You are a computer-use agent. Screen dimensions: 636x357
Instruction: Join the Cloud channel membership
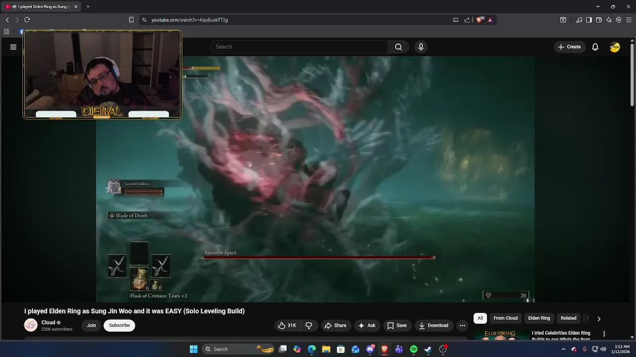[91, 325]
